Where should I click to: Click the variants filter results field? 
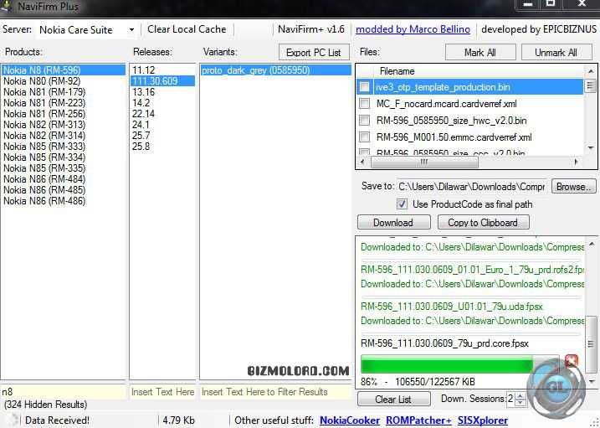click(275, 392)
